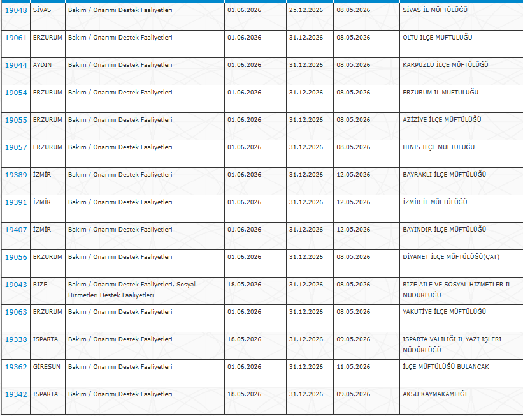The width and height of the screenshot is (523, 416).
Task: Click BAYRAKLI İLÇE MÜFTÜLÜĞÜ text
Action: click(444, 174)
